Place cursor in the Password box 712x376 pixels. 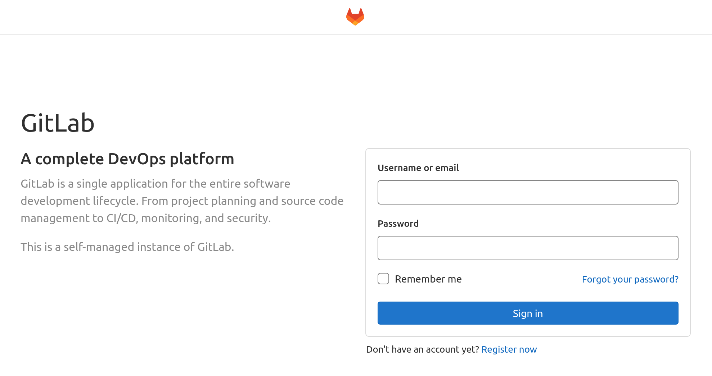[528, 248]
